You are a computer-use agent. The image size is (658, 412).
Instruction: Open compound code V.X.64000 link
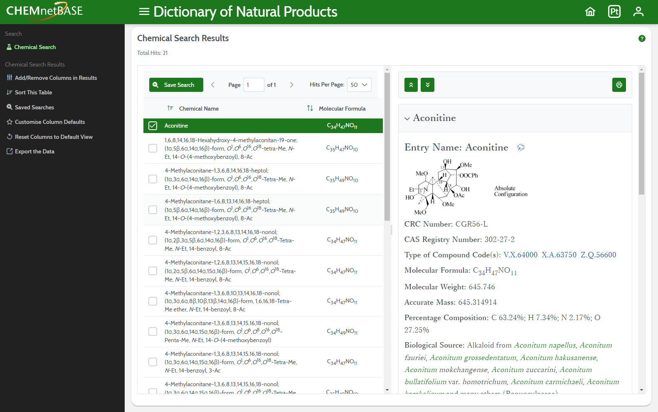click(520, 255)
